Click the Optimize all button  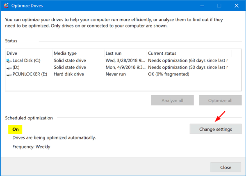(220, 101)
